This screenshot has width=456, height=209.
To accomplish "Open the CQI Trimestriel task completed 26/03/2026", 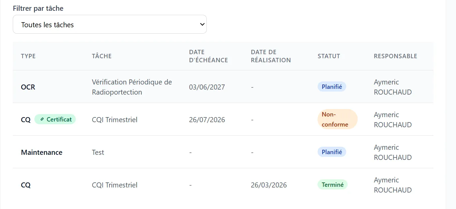I will pyautogui.click(x=115, y=185).
